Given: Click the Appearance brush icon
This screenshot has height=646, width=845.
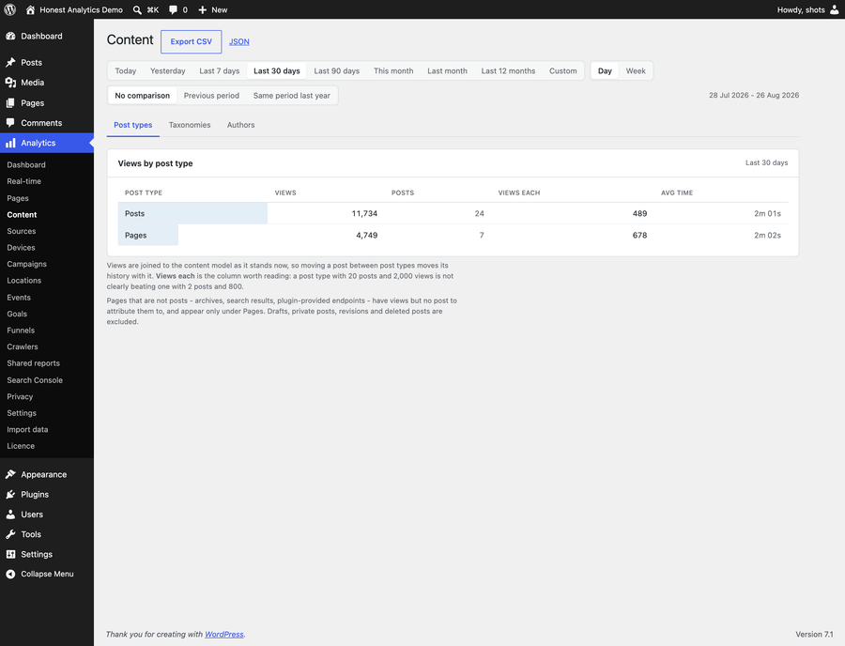Looking at the screenshot, I should pos(10,474).
